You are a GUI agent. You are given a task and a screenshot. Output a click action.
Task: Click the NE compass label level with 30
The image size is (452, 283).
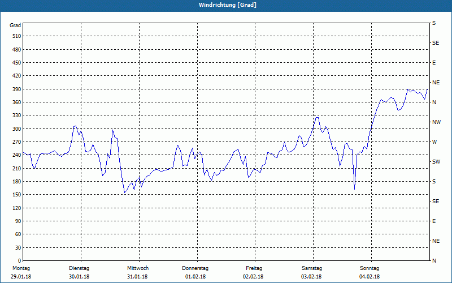click(x=436, y=241)
